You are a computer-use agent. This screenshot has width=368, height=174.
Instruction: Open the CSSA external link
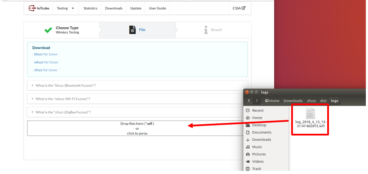(x=239, y=8)
